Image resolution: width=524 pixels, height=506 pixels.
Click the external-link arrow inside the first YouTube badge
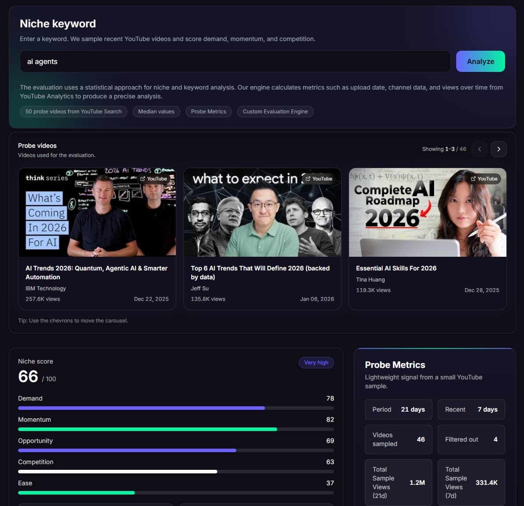click(x=143, y=179)
